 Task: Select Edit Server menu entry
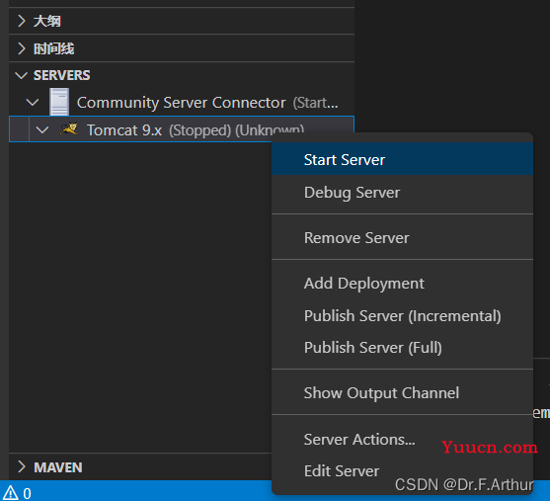pyautogui.click(x=402, y=470)
